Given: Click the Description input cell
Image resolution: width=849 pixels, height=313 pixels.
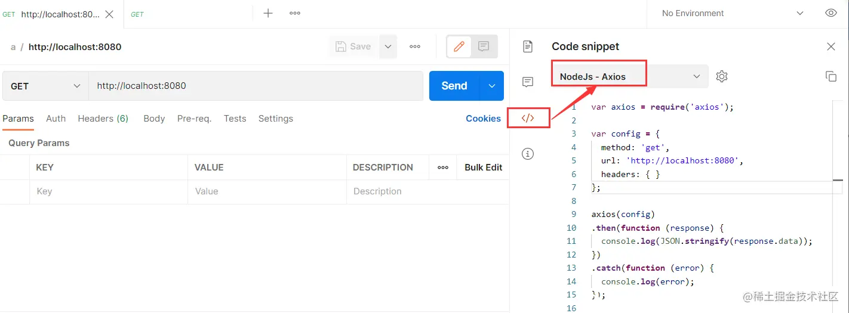Looking at the screenshot, I should 427,191.
